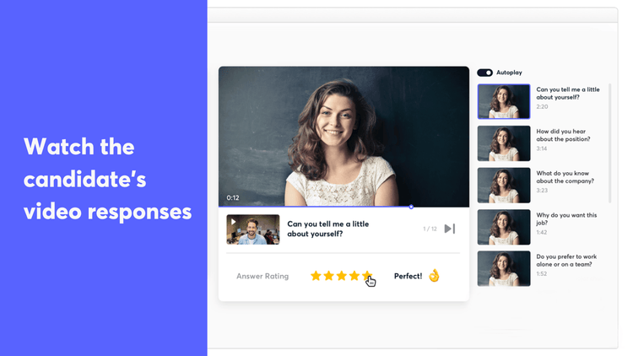This screenshot has width=633, height=356.
Task: Click the 3:23 duration label
Action: coord(542,190)
